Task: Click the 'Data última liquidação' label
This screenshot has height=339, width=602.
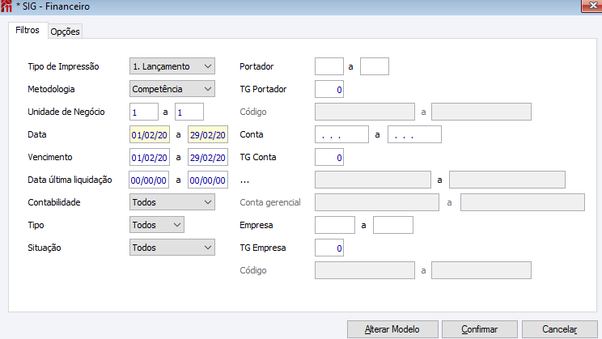Action: pyautogui.click(x=70, y=180)
